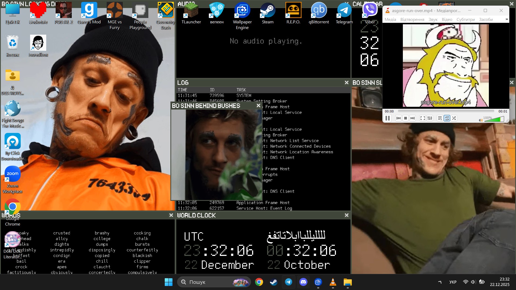Enable random shuffle in VLC

[454, 118]
